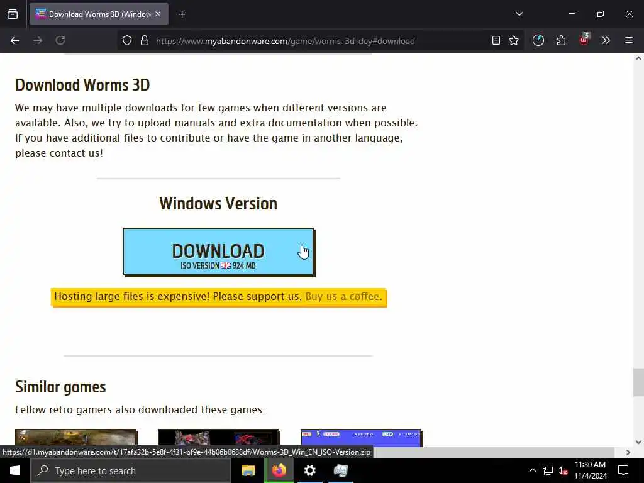This screenshot has height=483, width=644.
Task: Open network status tray icon
Action: [x=548, y=470]
